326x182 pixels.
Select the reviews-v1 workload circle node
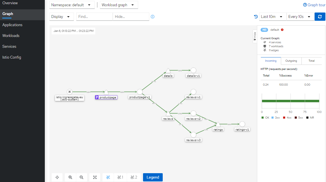click(193, 92)
